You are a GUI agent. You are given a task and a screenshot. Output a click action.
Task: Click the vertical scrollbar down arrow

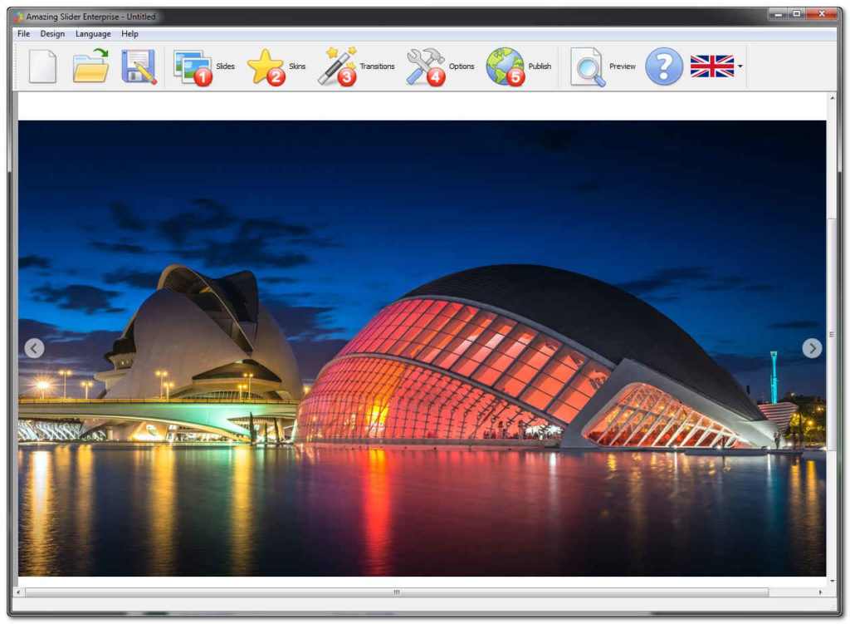pyautogui.click(x=832, y=581)
